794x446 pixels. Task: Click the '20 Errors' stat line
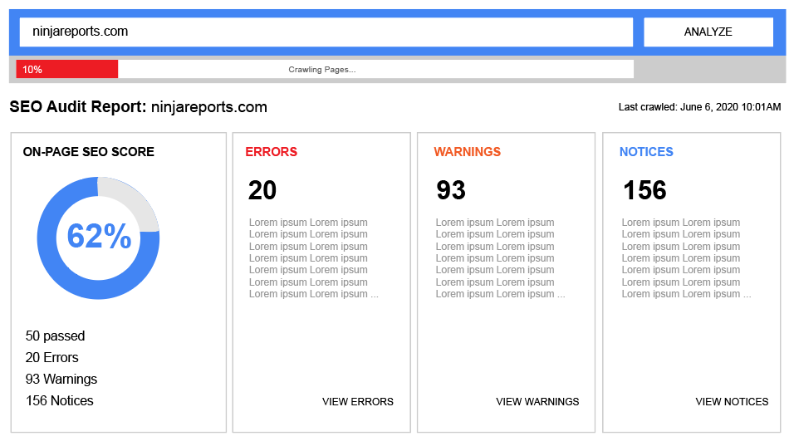51,357
